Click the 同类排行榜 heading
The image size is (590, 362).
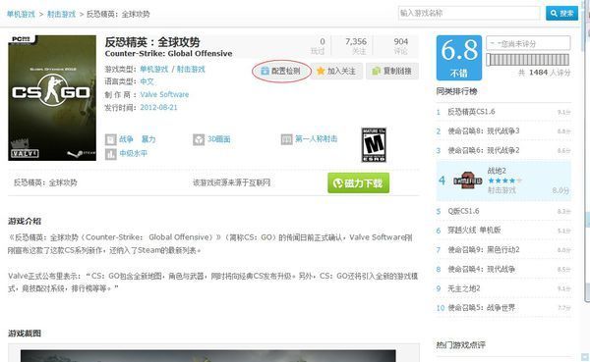457,91
